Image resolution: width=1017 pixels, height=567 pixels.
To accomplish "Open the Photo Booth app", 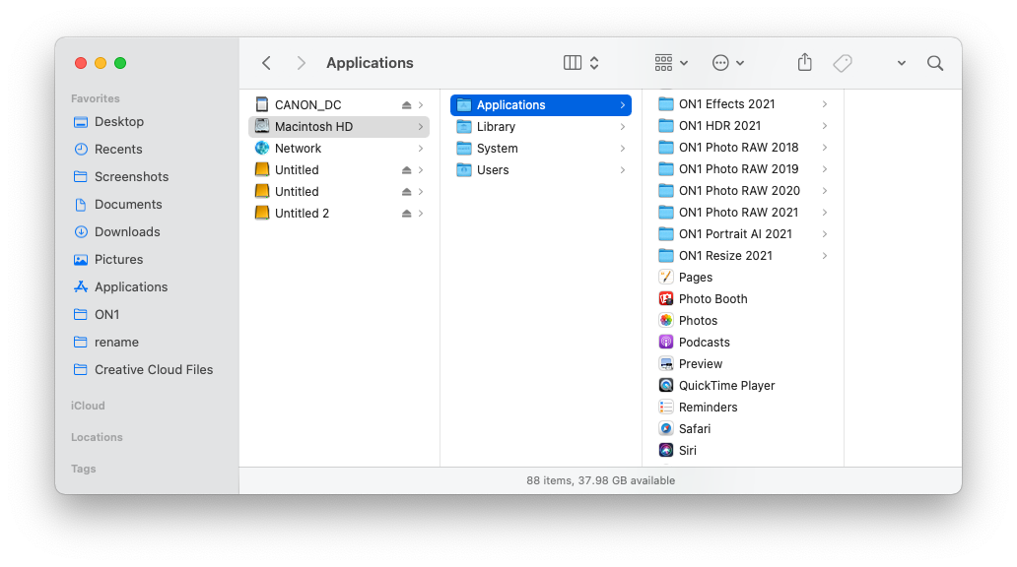I will [712, 299].
